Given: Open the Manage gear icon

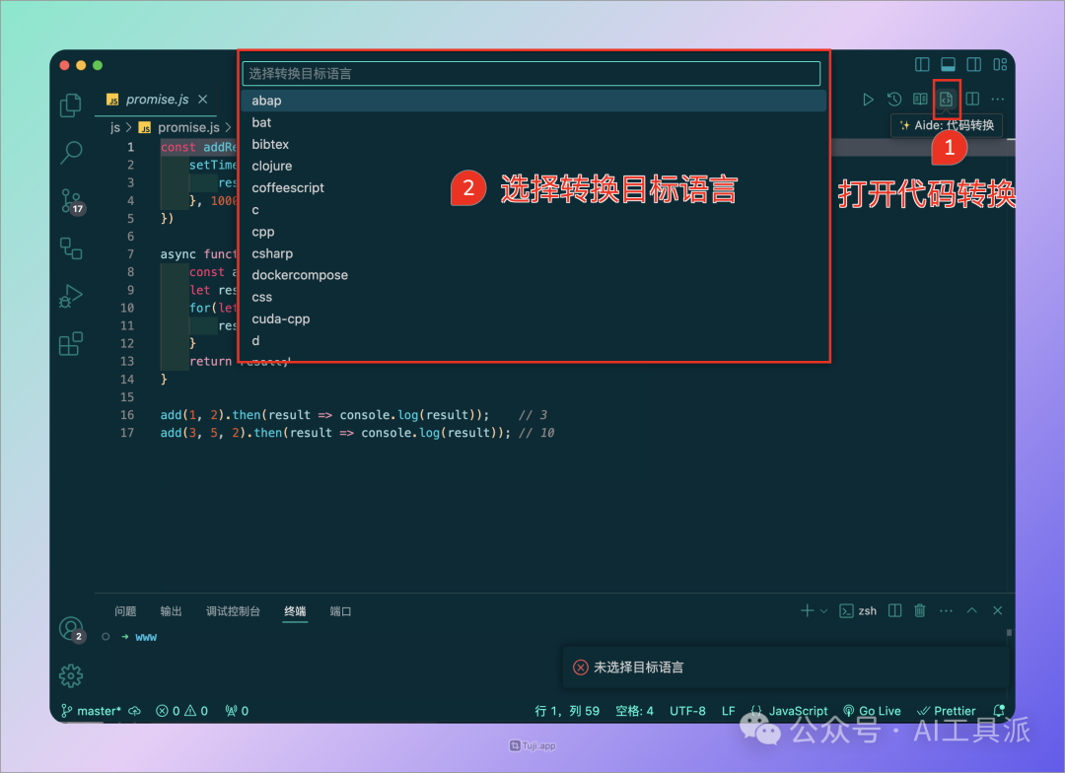Looking at the screenshot, I should pos(71,675).
